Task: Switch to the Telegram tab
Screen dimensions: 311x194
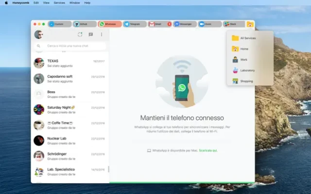Action: (x=134, y=24)
